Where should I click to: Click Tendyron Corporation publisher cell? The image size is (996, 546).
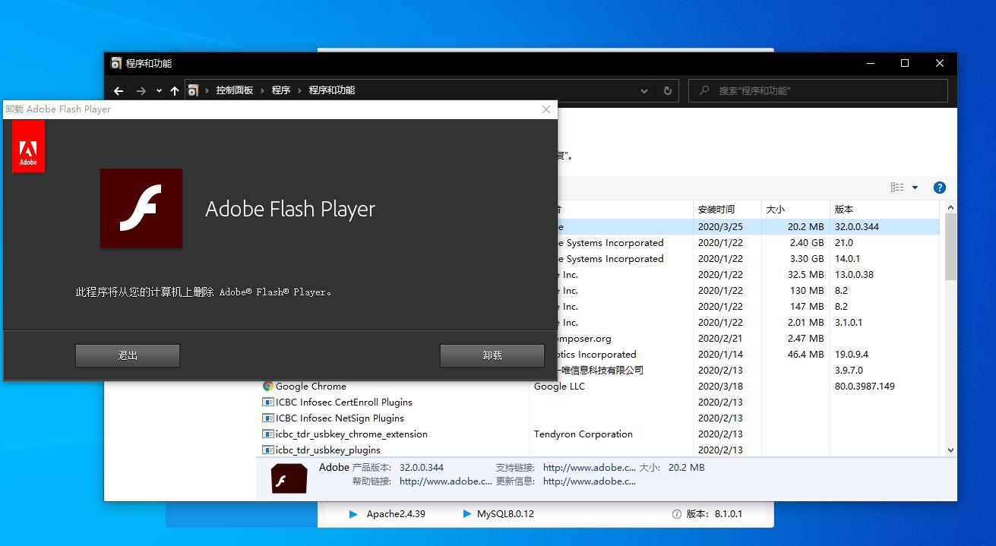tap(583, 434)
